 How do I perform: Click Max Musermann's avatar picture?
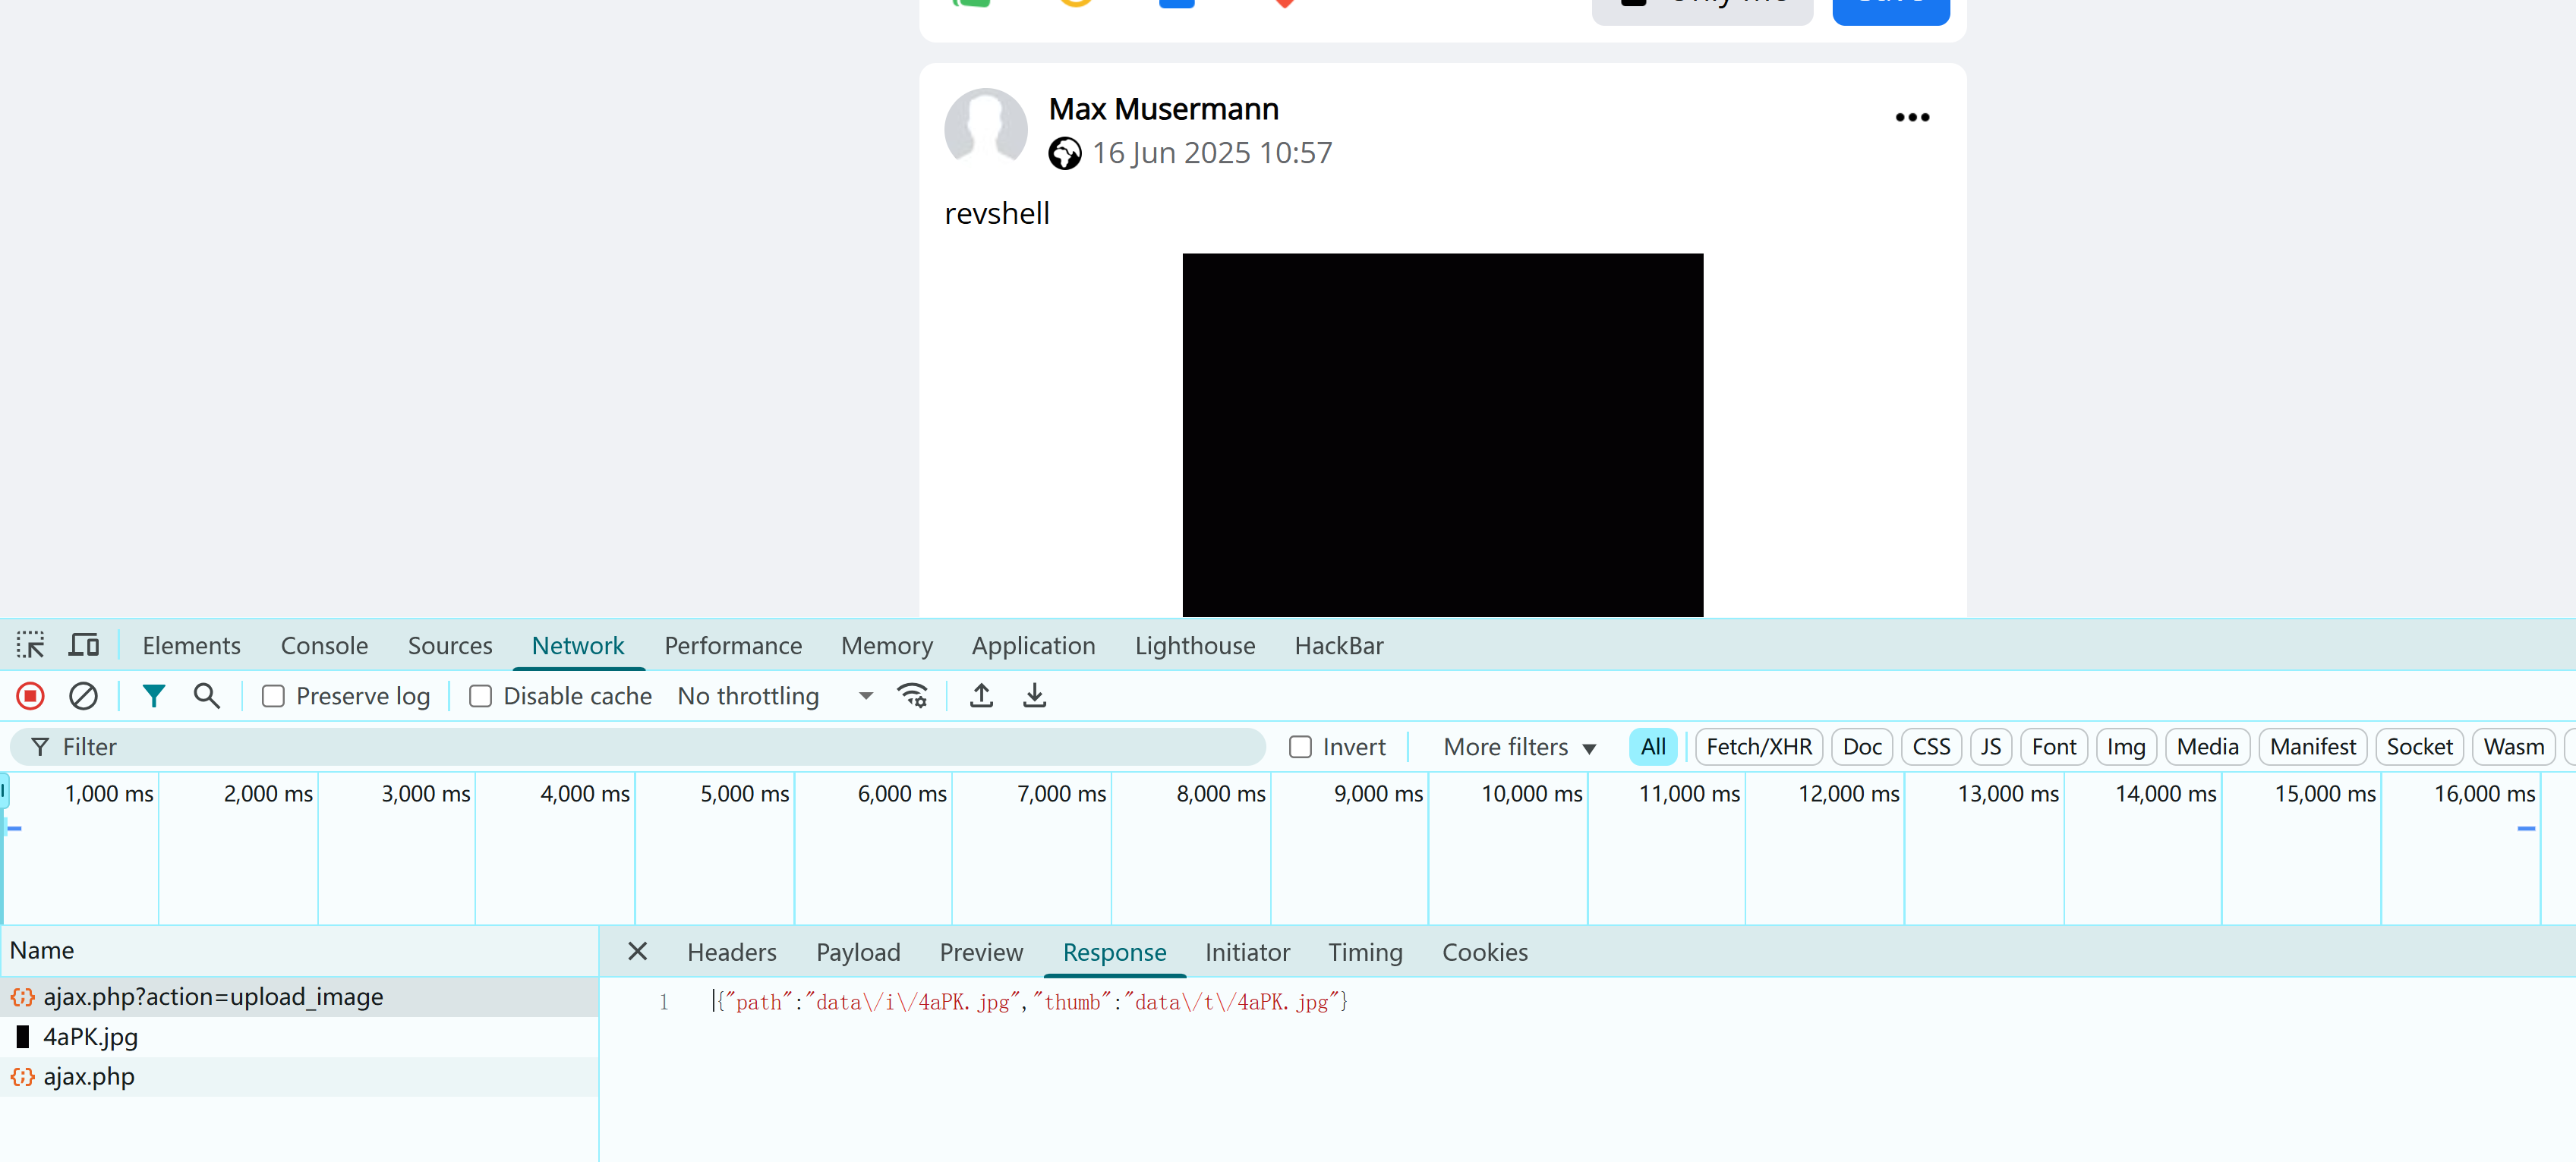[986, 130]
